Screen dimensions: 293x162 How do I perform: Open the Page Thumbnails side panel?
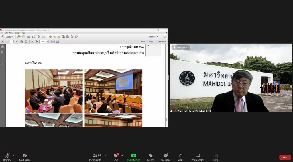point(2,47)
